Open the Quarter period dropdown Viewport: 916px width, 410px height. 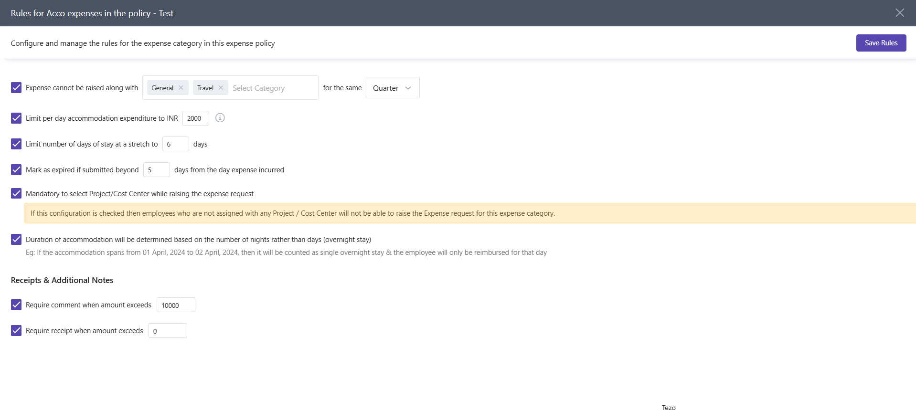(x=392, y=88)
